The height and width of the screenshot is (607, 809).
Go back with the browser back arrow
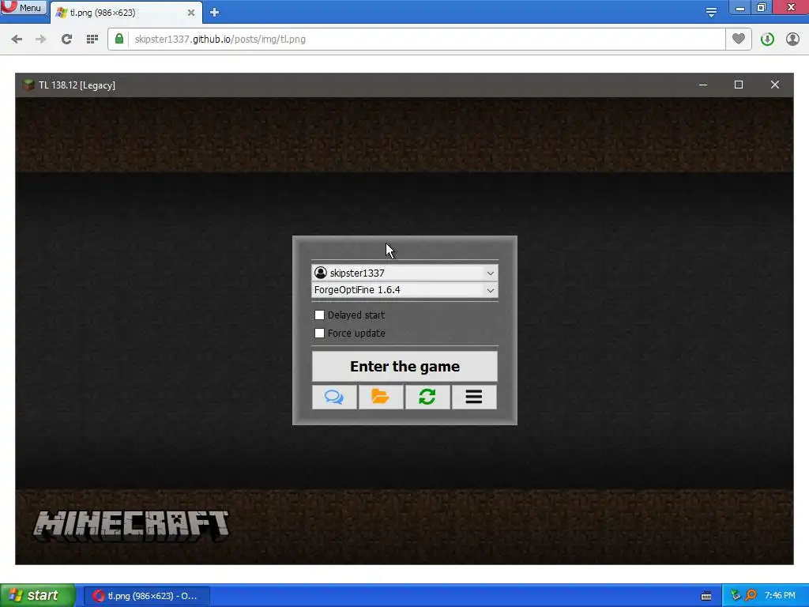pos(17,40)
